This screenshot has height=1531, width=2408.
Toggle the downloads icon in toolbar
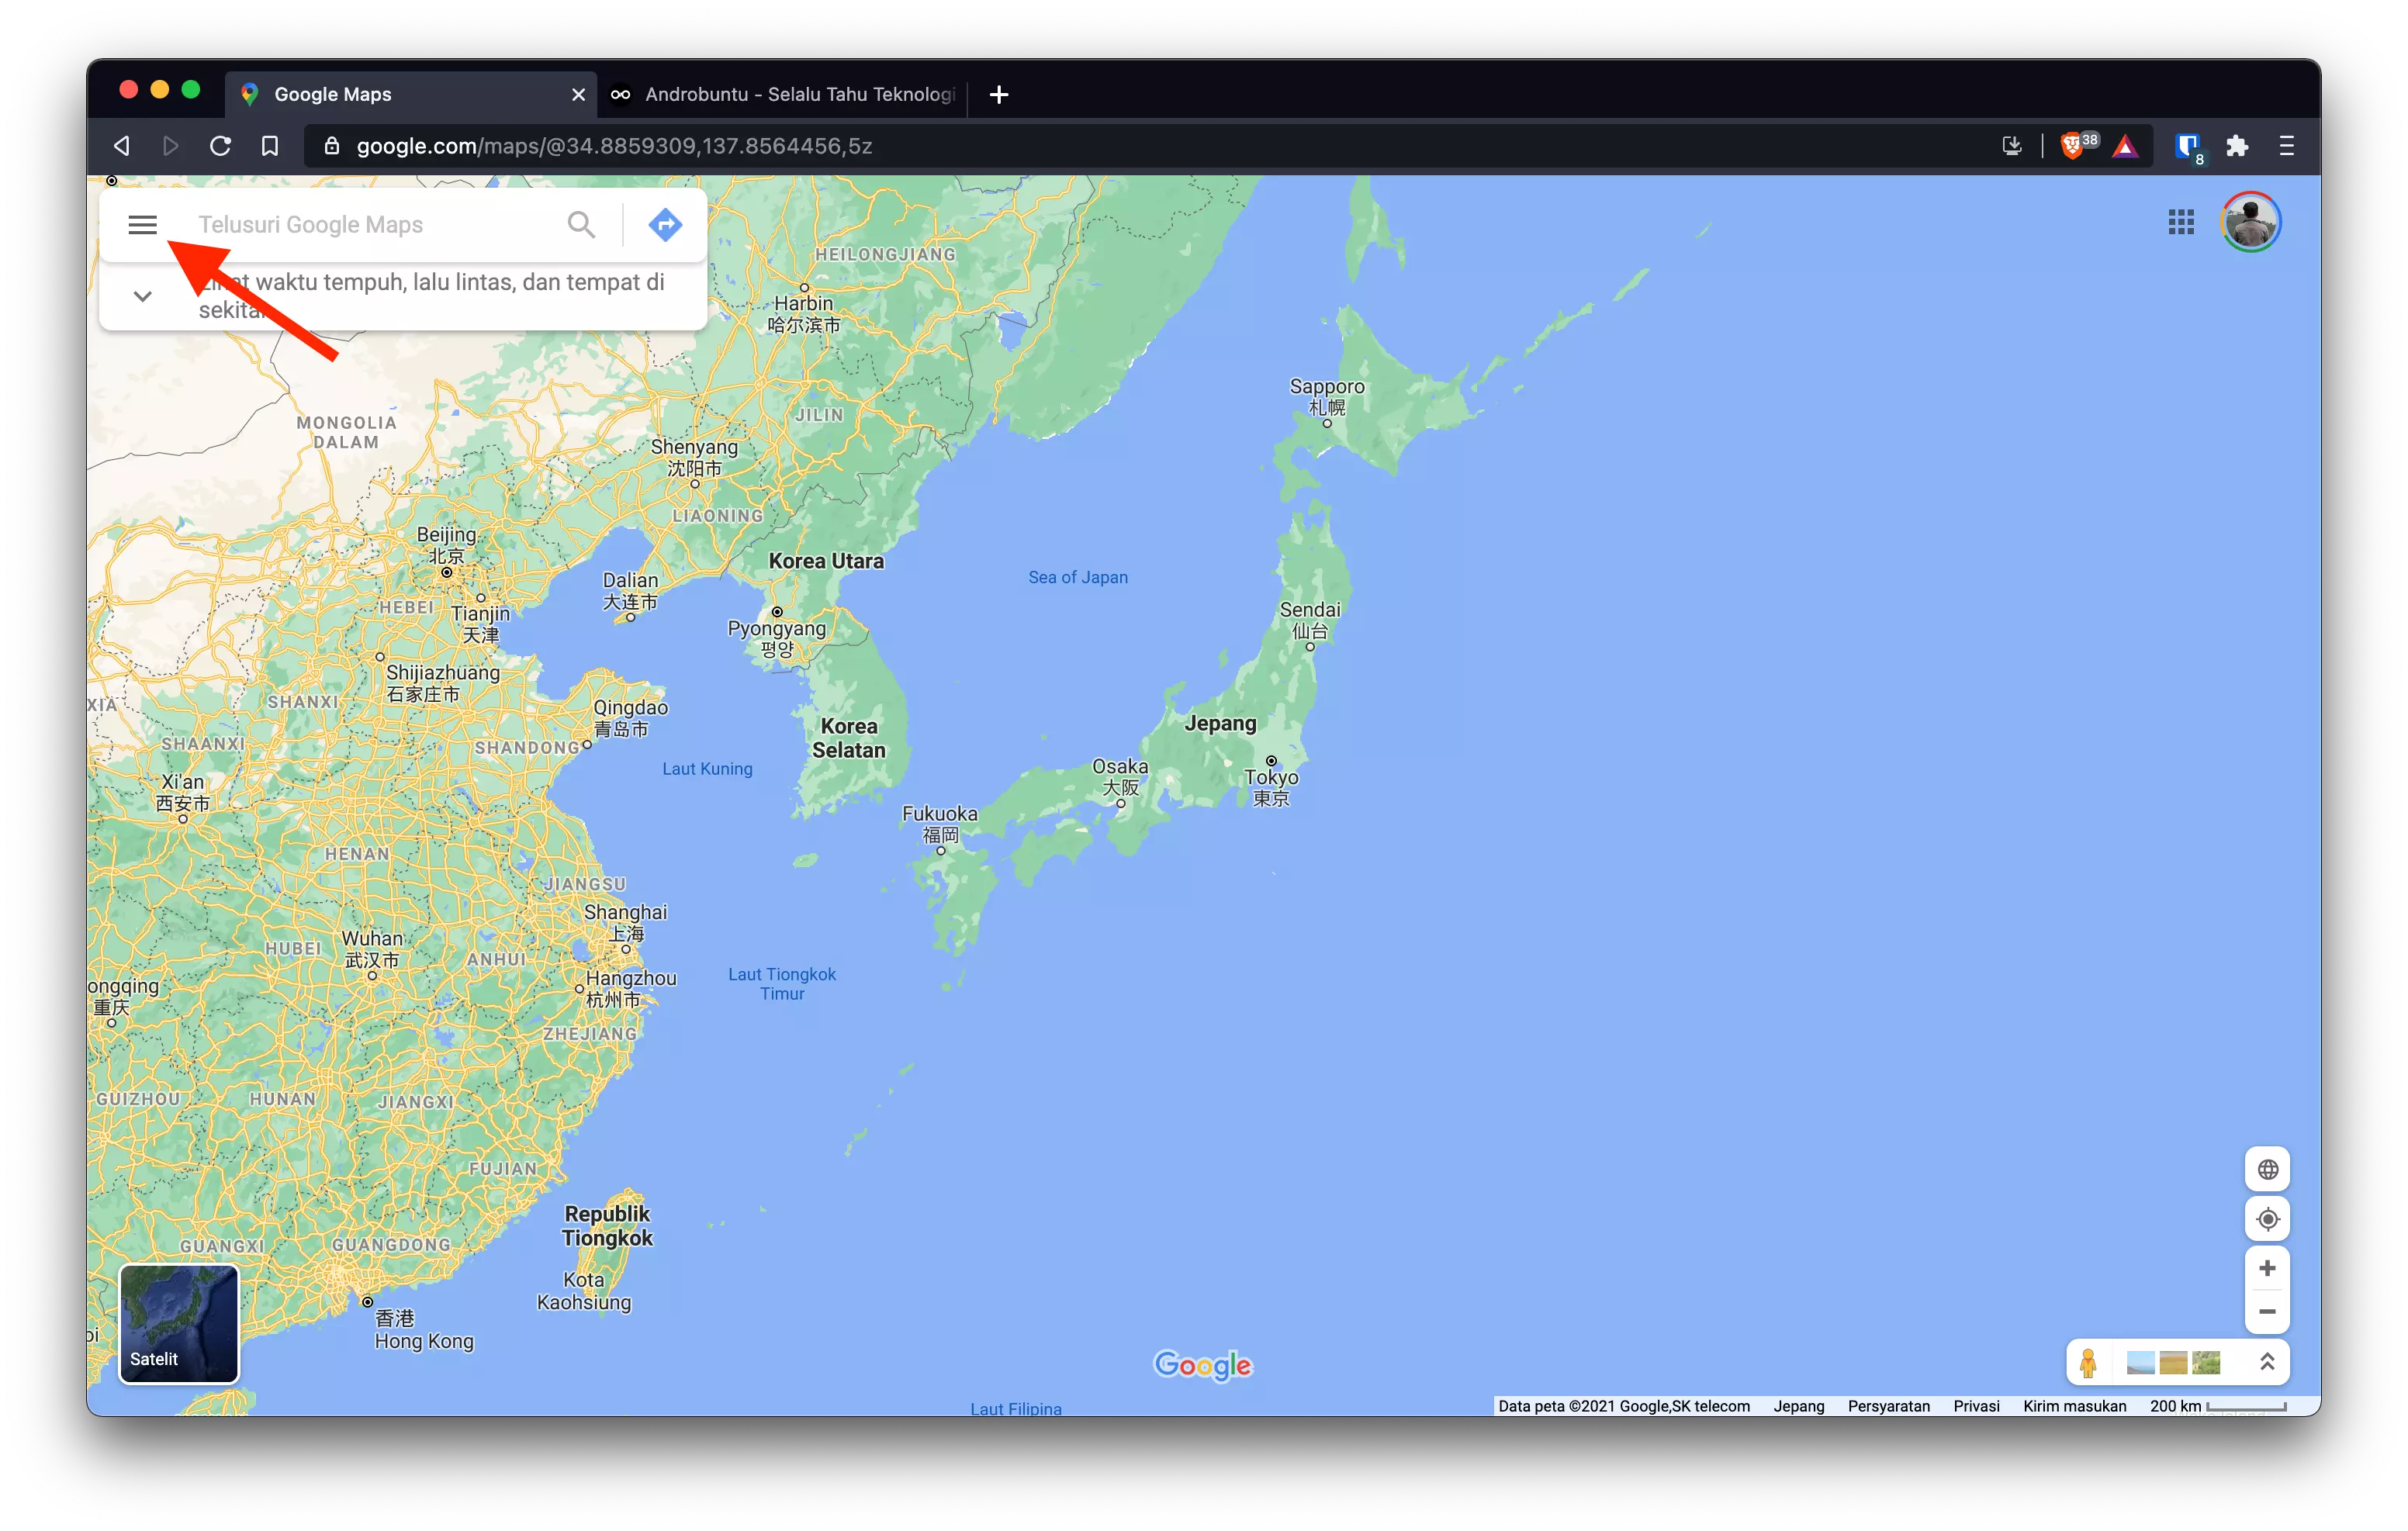point(2012,145)
